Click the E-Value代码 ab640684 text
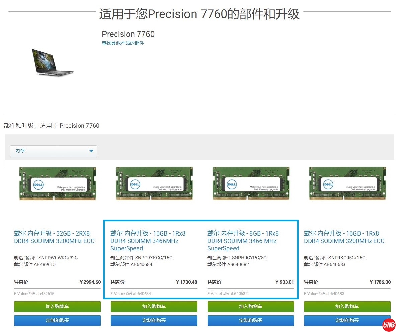Image resolution: width=399 pixels, height=335 pixels. 131,294
